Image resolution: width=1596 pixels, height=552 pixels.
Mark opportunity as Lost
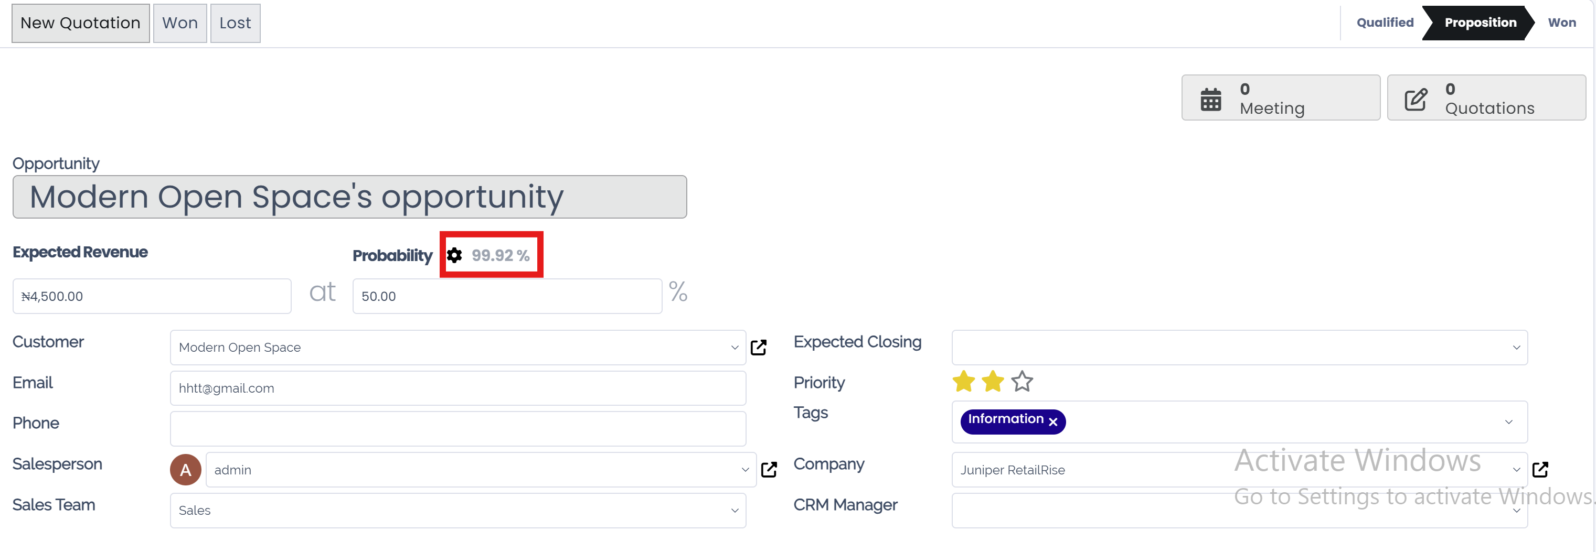[235, 23]
